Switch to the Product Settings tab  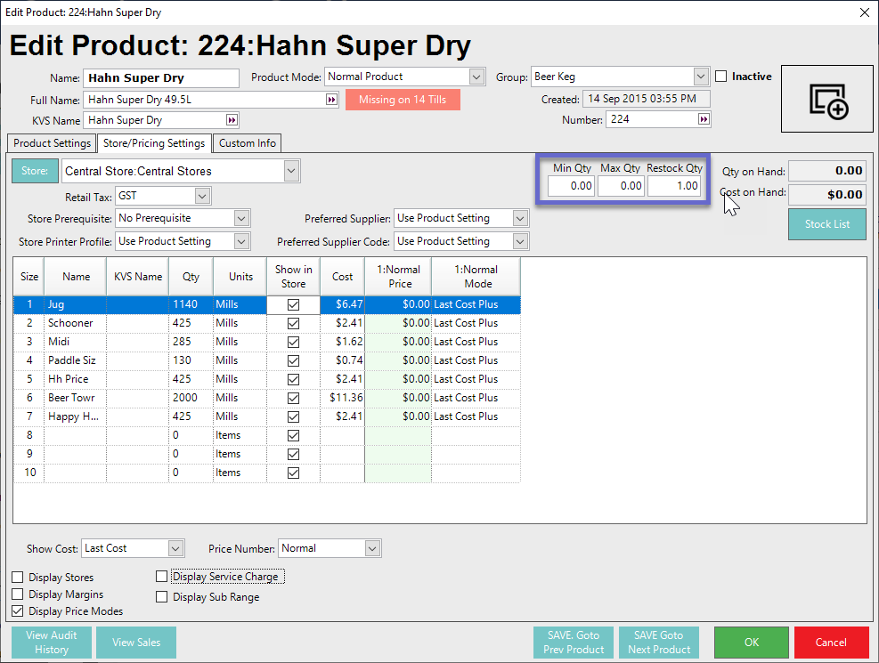[x=52, y=143]
